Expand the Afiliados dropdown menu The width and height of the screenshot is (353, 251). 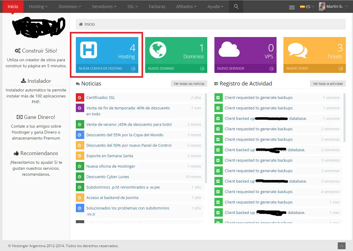click(186, 7)
